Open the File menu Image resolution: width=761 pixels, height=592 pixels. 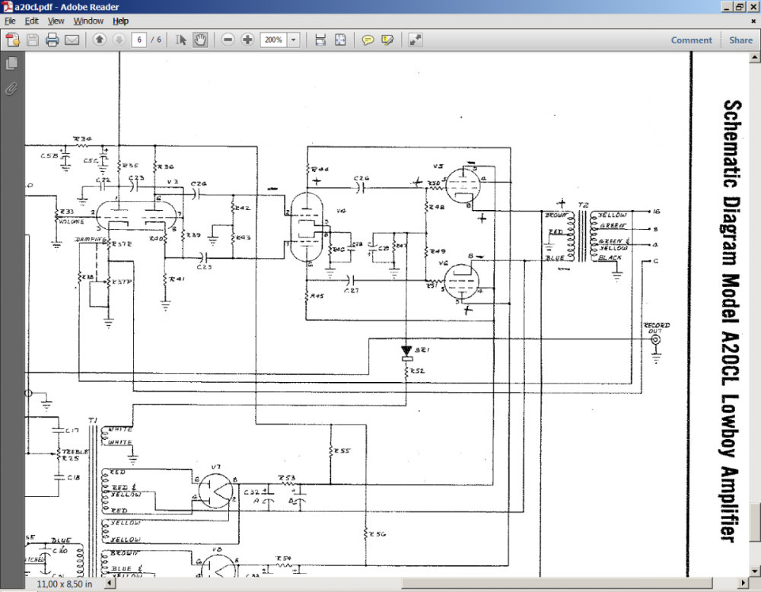tap(10, 21)
